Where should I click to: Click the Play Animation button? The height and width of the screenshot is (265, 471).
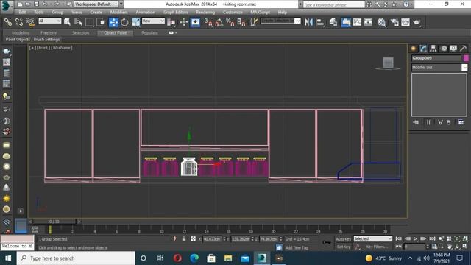coord(415,239)
